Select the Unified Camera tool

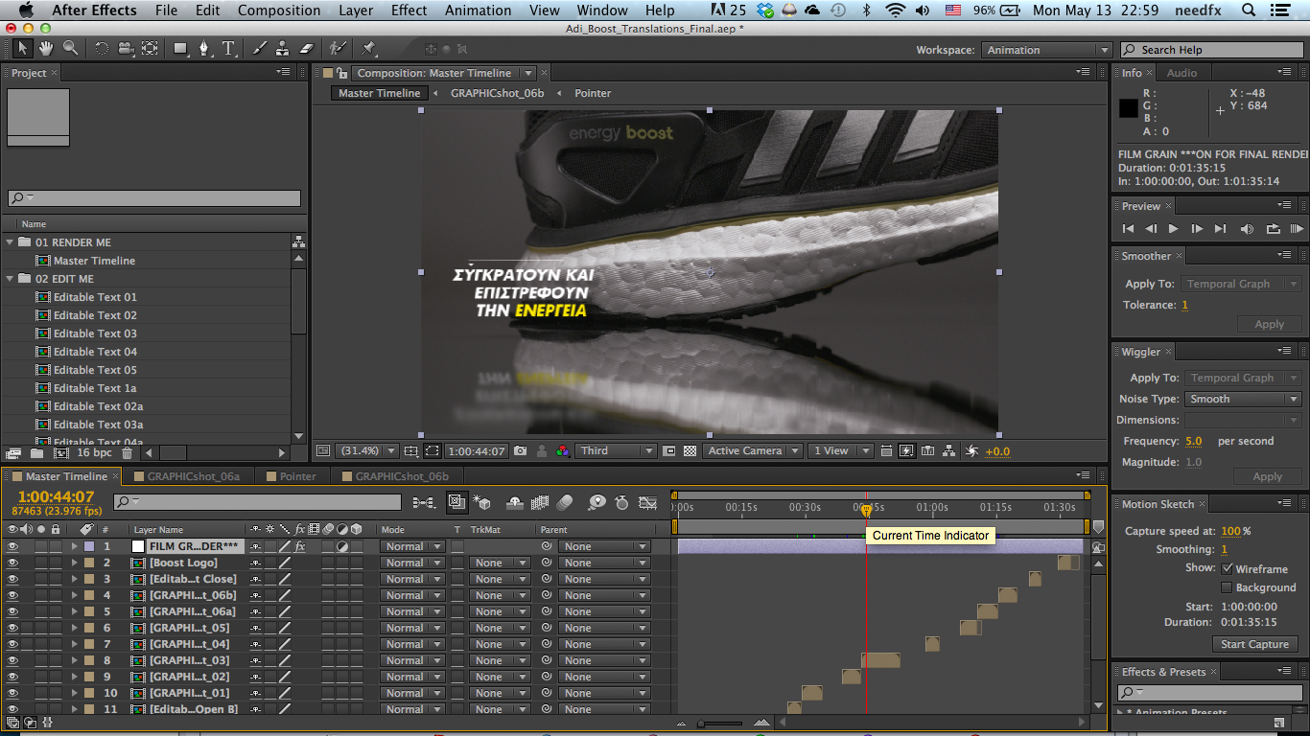(x=125, y=48)
